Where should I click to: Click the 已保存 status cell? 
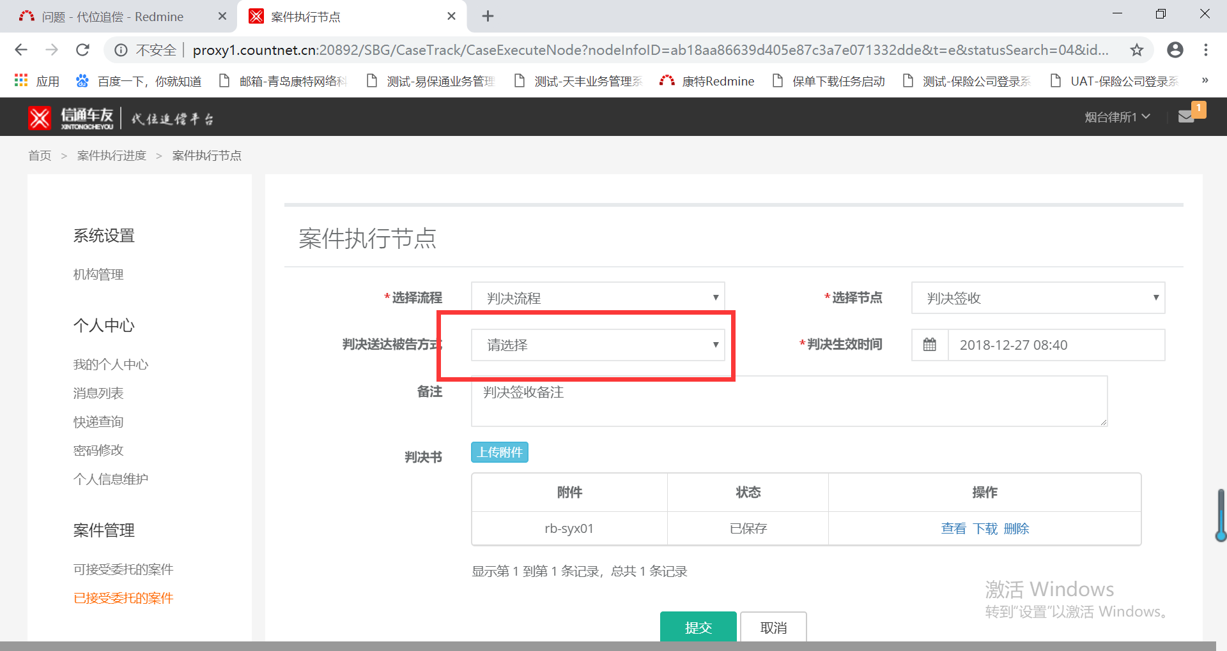(x=748, y=528)
